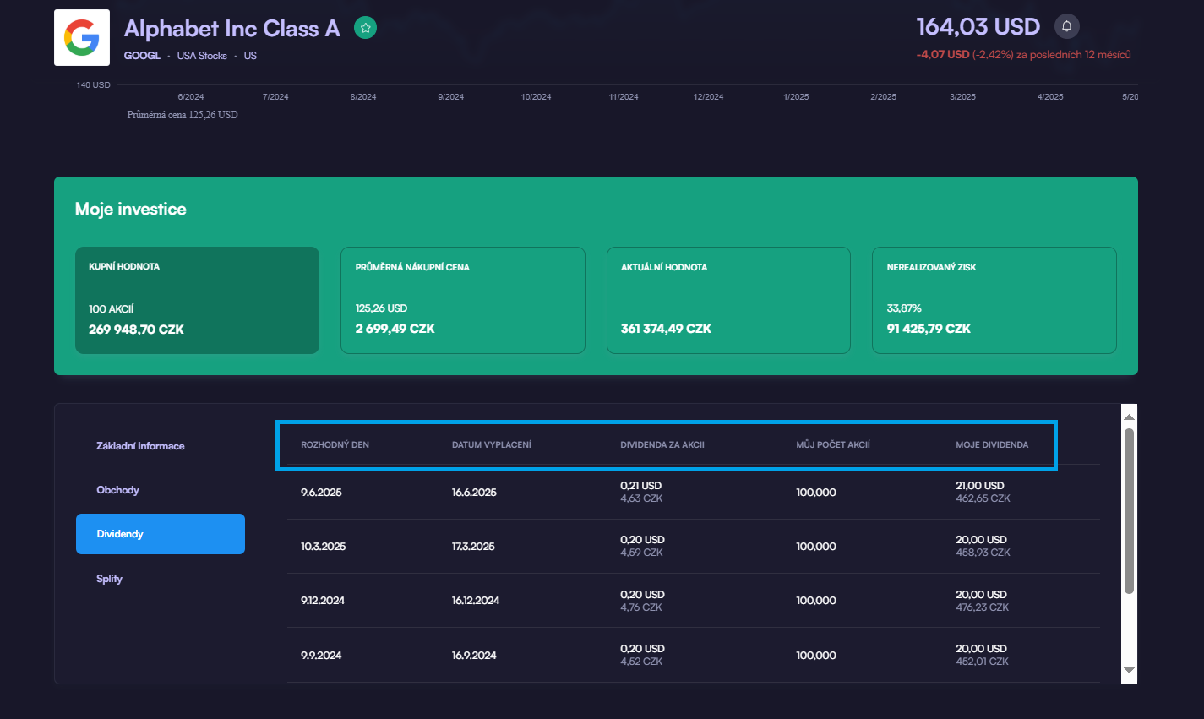Select the Aktuální hodnota card
The width and height of the screenshot is (1204, 719).
point(728,300)
